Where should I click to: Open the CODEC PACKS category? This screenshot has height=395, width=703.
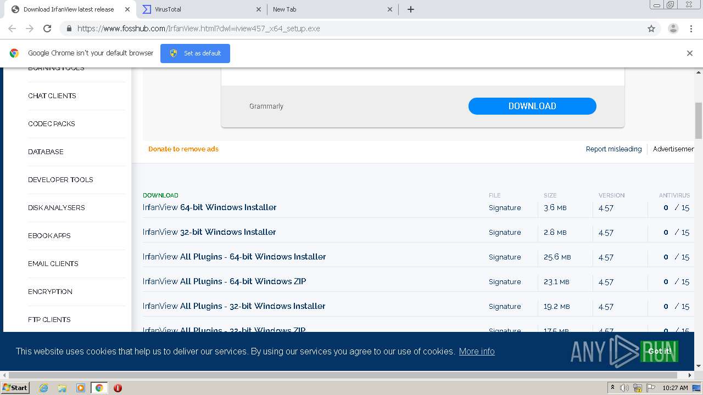pos(52,123)
